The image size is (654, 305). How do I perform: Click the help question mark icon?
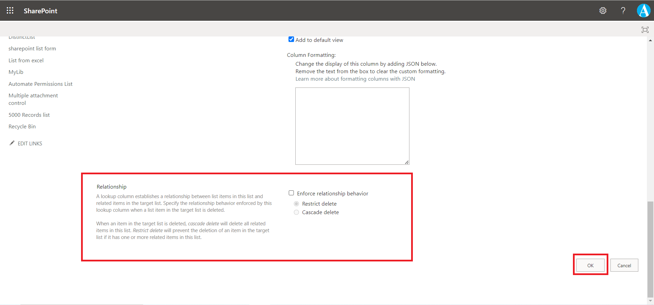(623, 11)
